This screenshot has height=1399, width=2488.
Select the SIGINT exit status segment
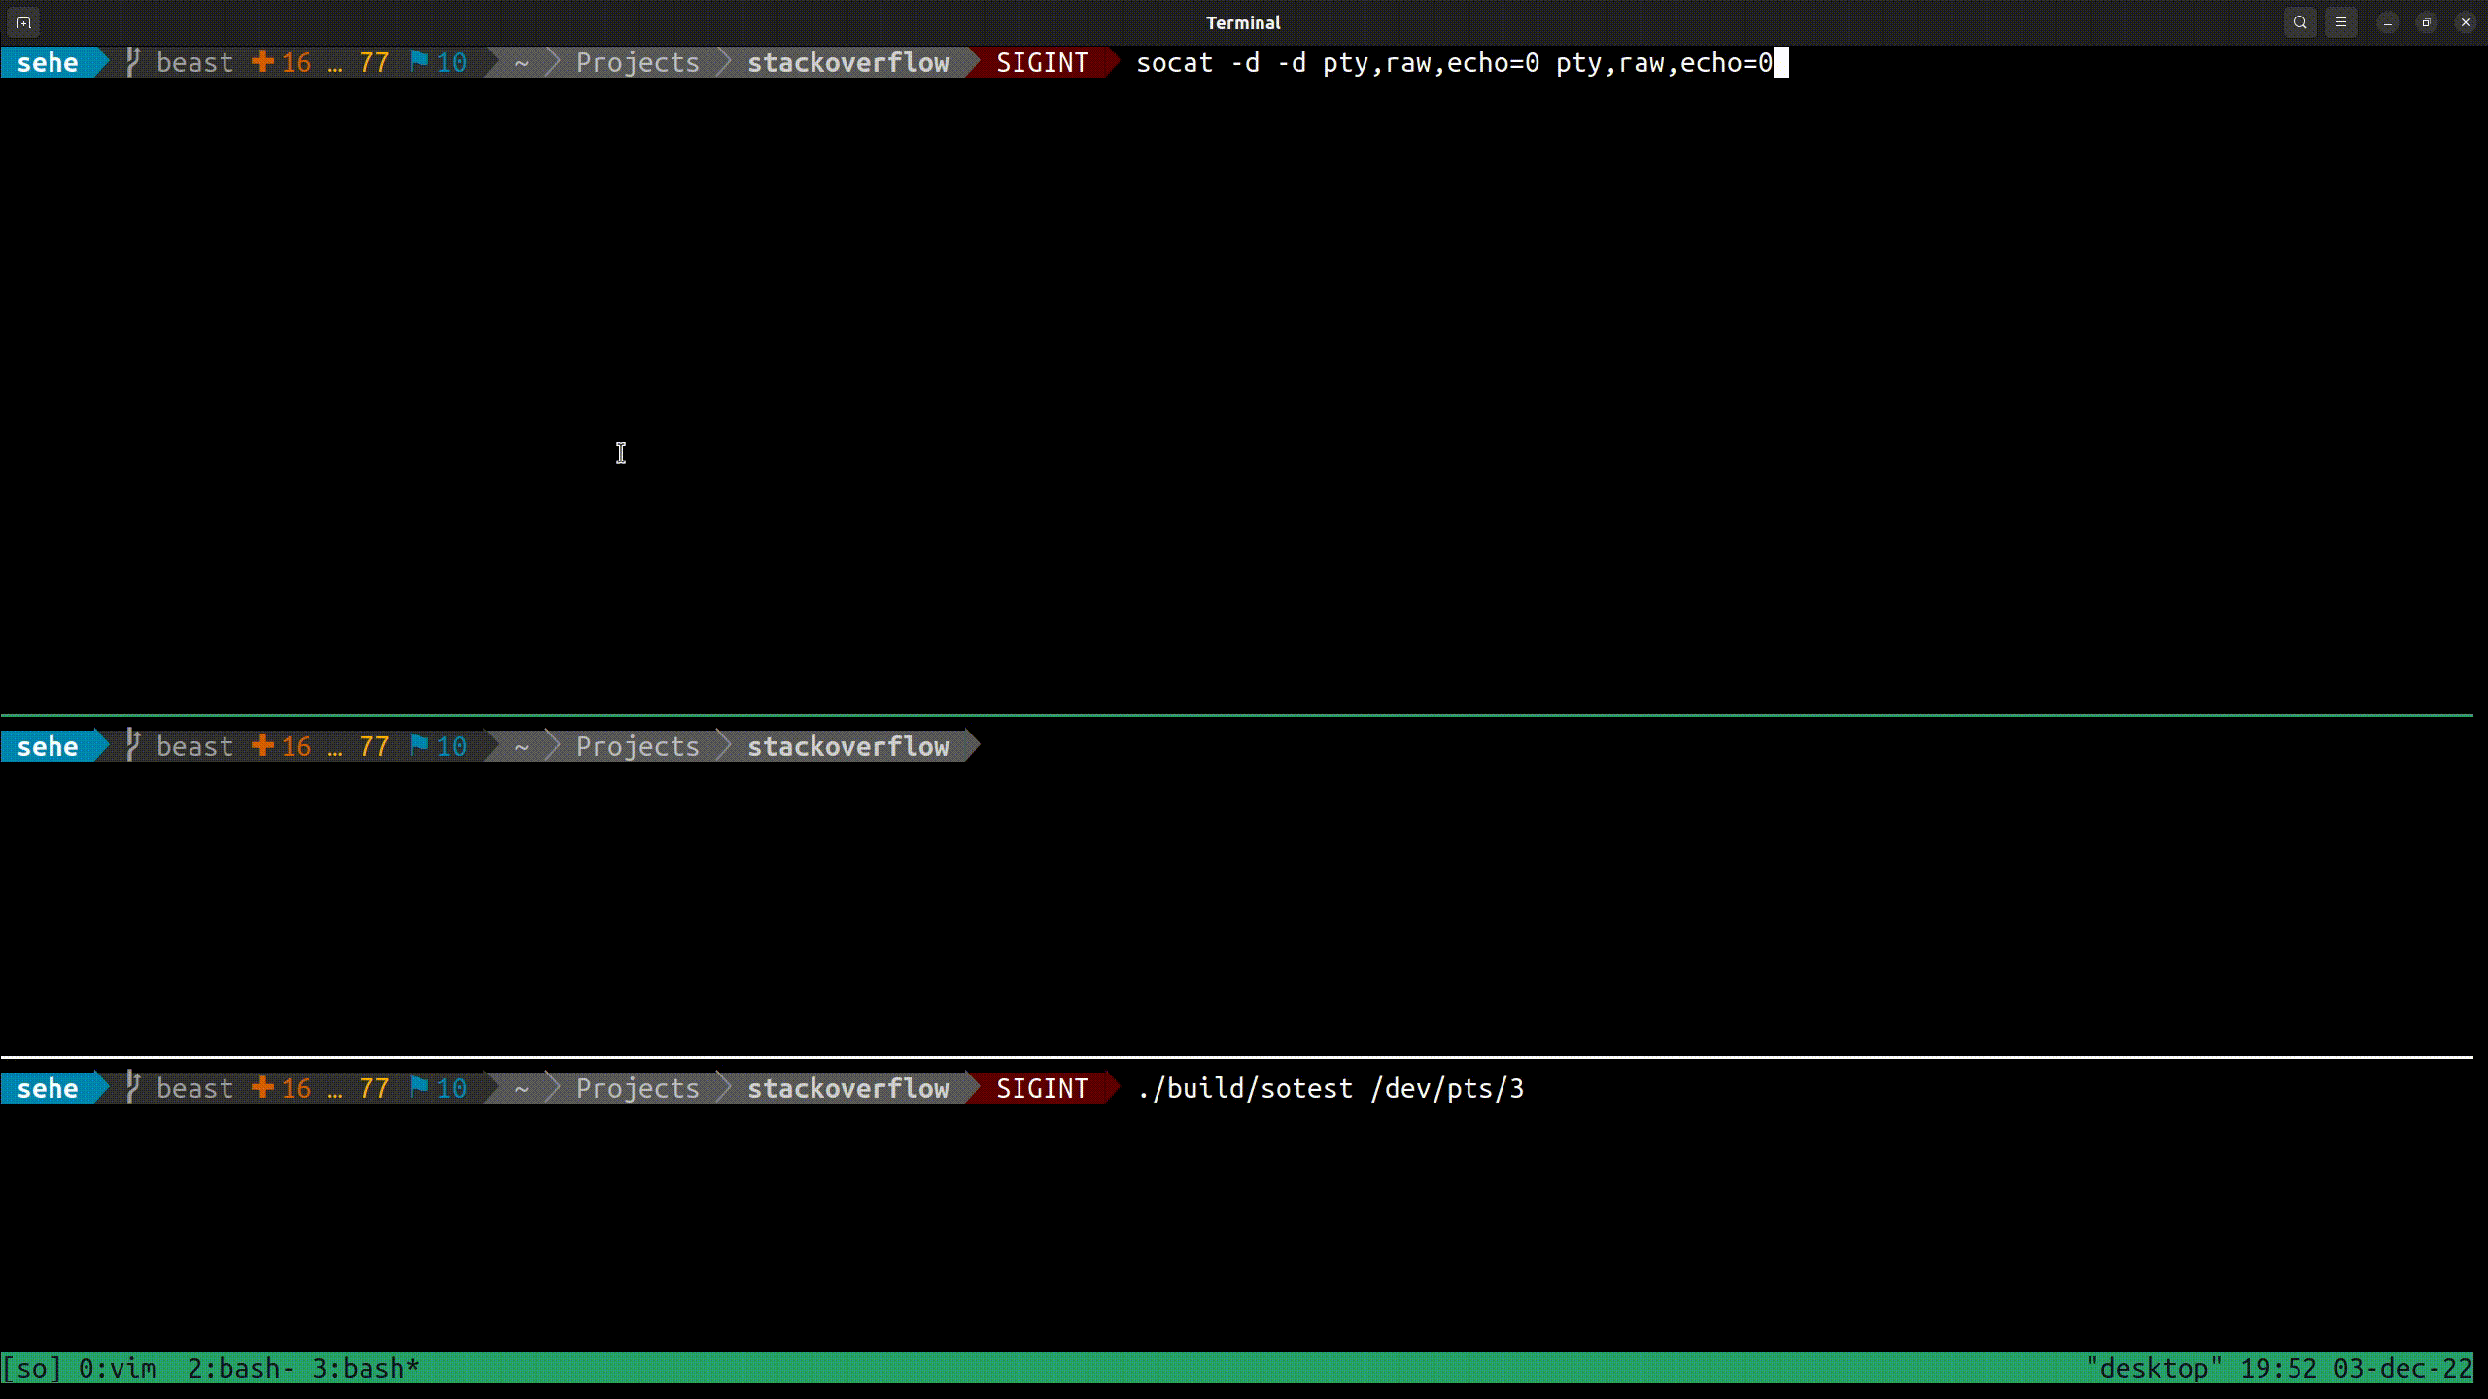coord(1043,62)
